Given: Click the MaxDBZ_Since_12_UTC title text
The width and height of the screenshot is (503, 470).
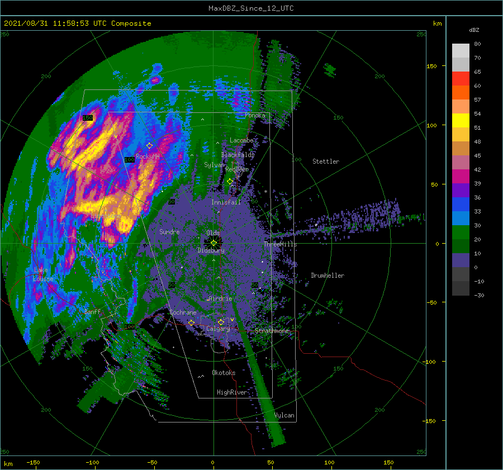Looking at the screenshot, I should click(x=251, y=8).
